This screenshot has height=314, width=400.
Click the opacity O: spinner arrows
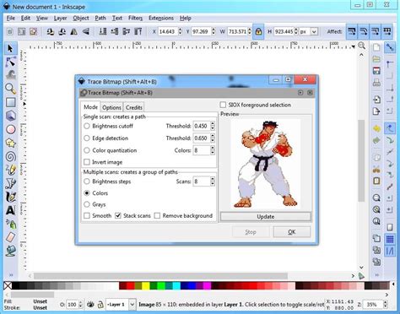[x=80, y=305]
